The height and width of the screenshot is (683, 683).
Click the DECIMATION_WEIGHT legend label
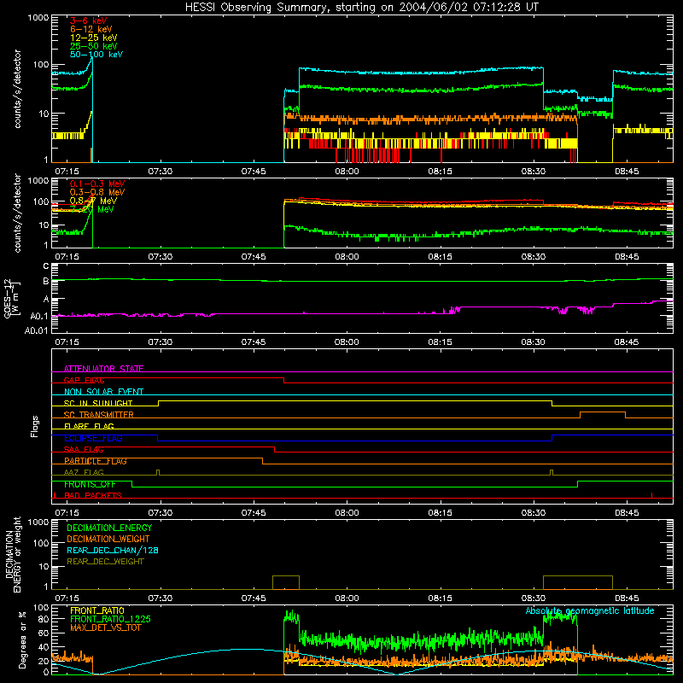coord(108,539)
